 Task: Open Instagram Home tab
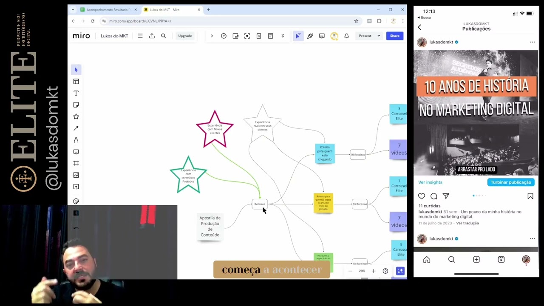point(427,260)
